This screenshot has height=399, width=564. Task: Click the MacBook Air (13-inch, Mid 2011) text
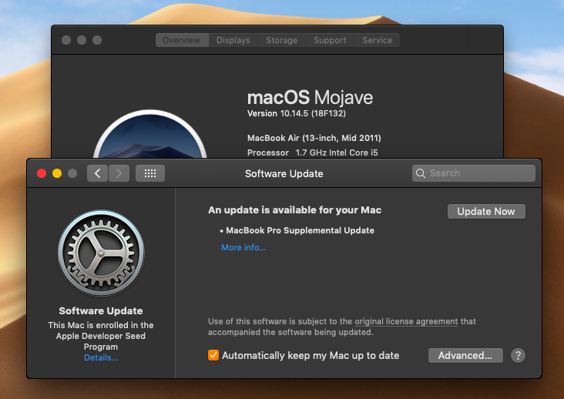pyautogui.click(x=314, y=138)
